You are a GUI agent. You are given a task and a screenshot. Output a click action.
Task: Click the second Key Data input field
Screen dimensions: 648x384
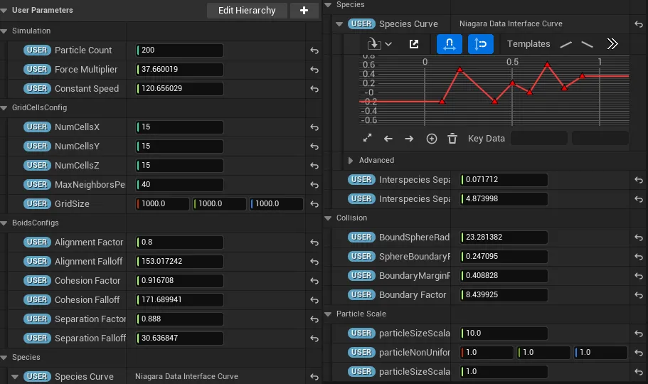point(600,138)
